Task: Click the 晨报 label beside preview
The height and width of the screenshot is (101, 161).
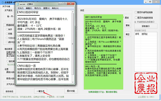Action: (127, 18)
